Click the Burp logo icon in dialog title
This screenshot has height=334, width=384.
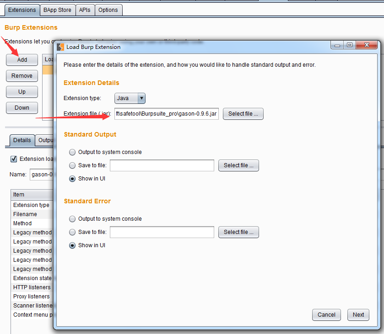coord(60,47)
